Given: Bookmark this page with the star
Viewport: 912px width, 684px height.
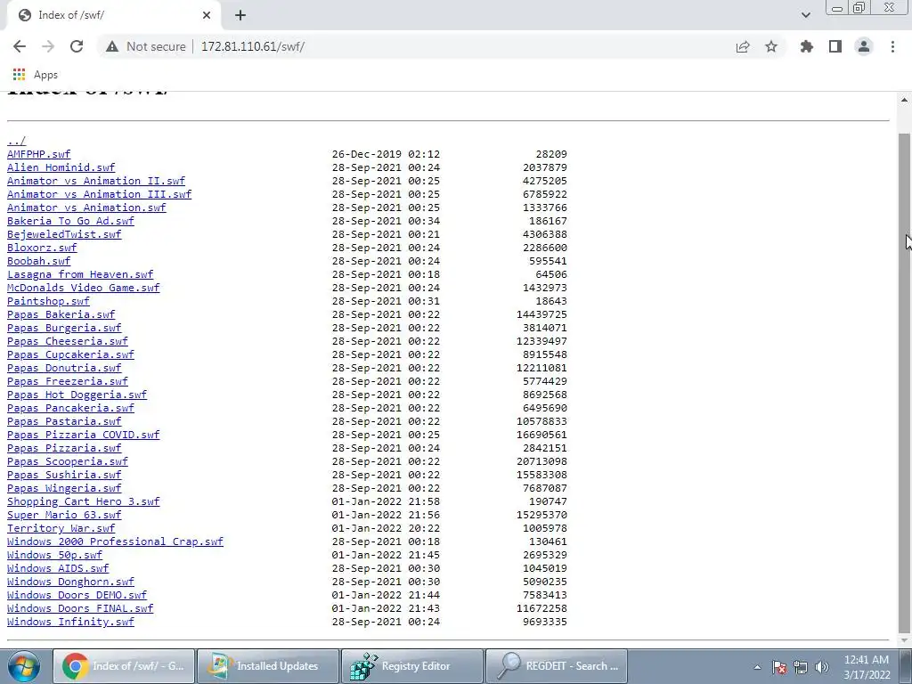Looking at the screenshot, I should [771, 46].
